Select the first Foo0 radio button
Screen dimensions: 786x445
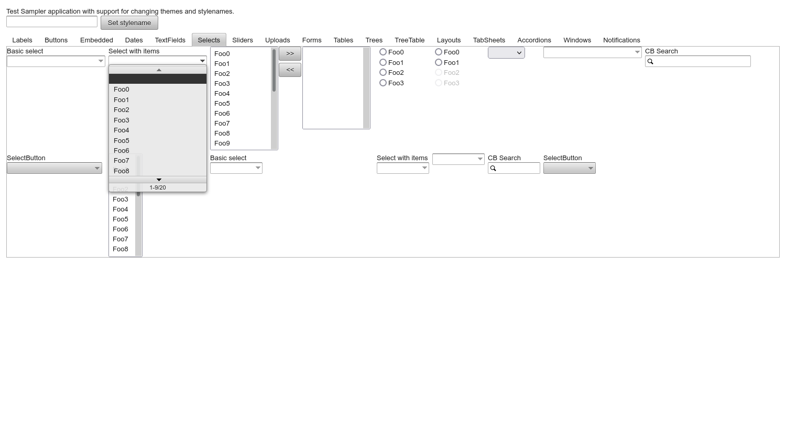coord(383,52)
